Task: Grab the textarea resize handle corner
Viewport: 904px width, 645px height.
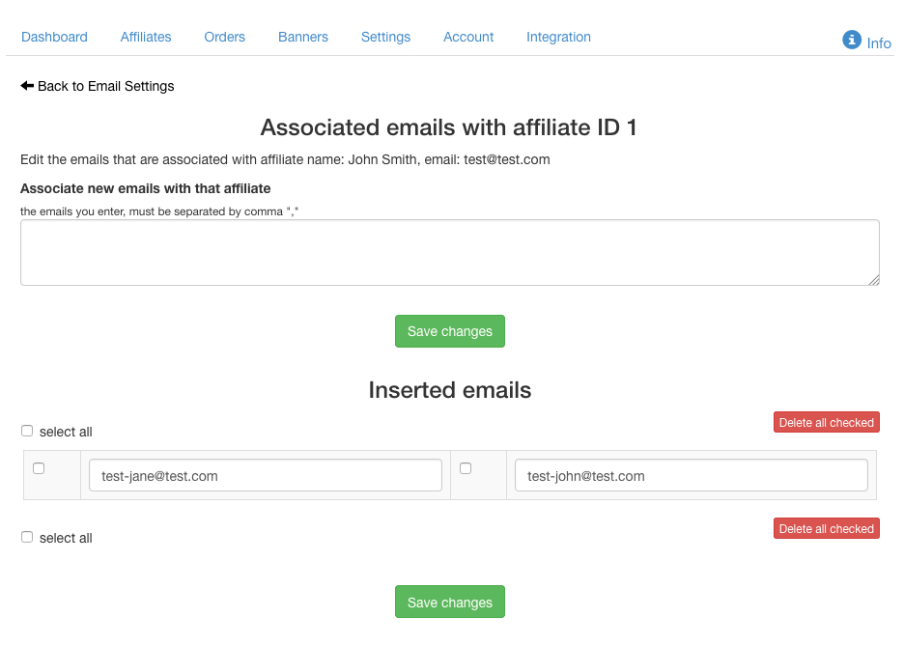Action: coord(874,280)
